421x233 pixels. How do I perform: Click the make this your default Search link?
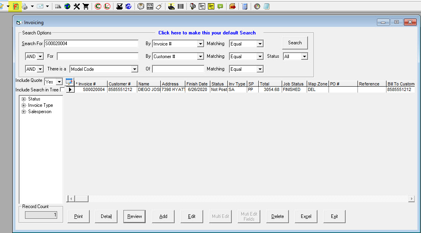pos(207,33)
